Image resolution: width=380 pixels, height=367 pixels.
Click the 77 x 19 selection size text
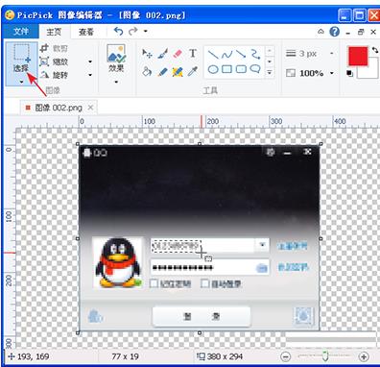(x=125, y=356)
